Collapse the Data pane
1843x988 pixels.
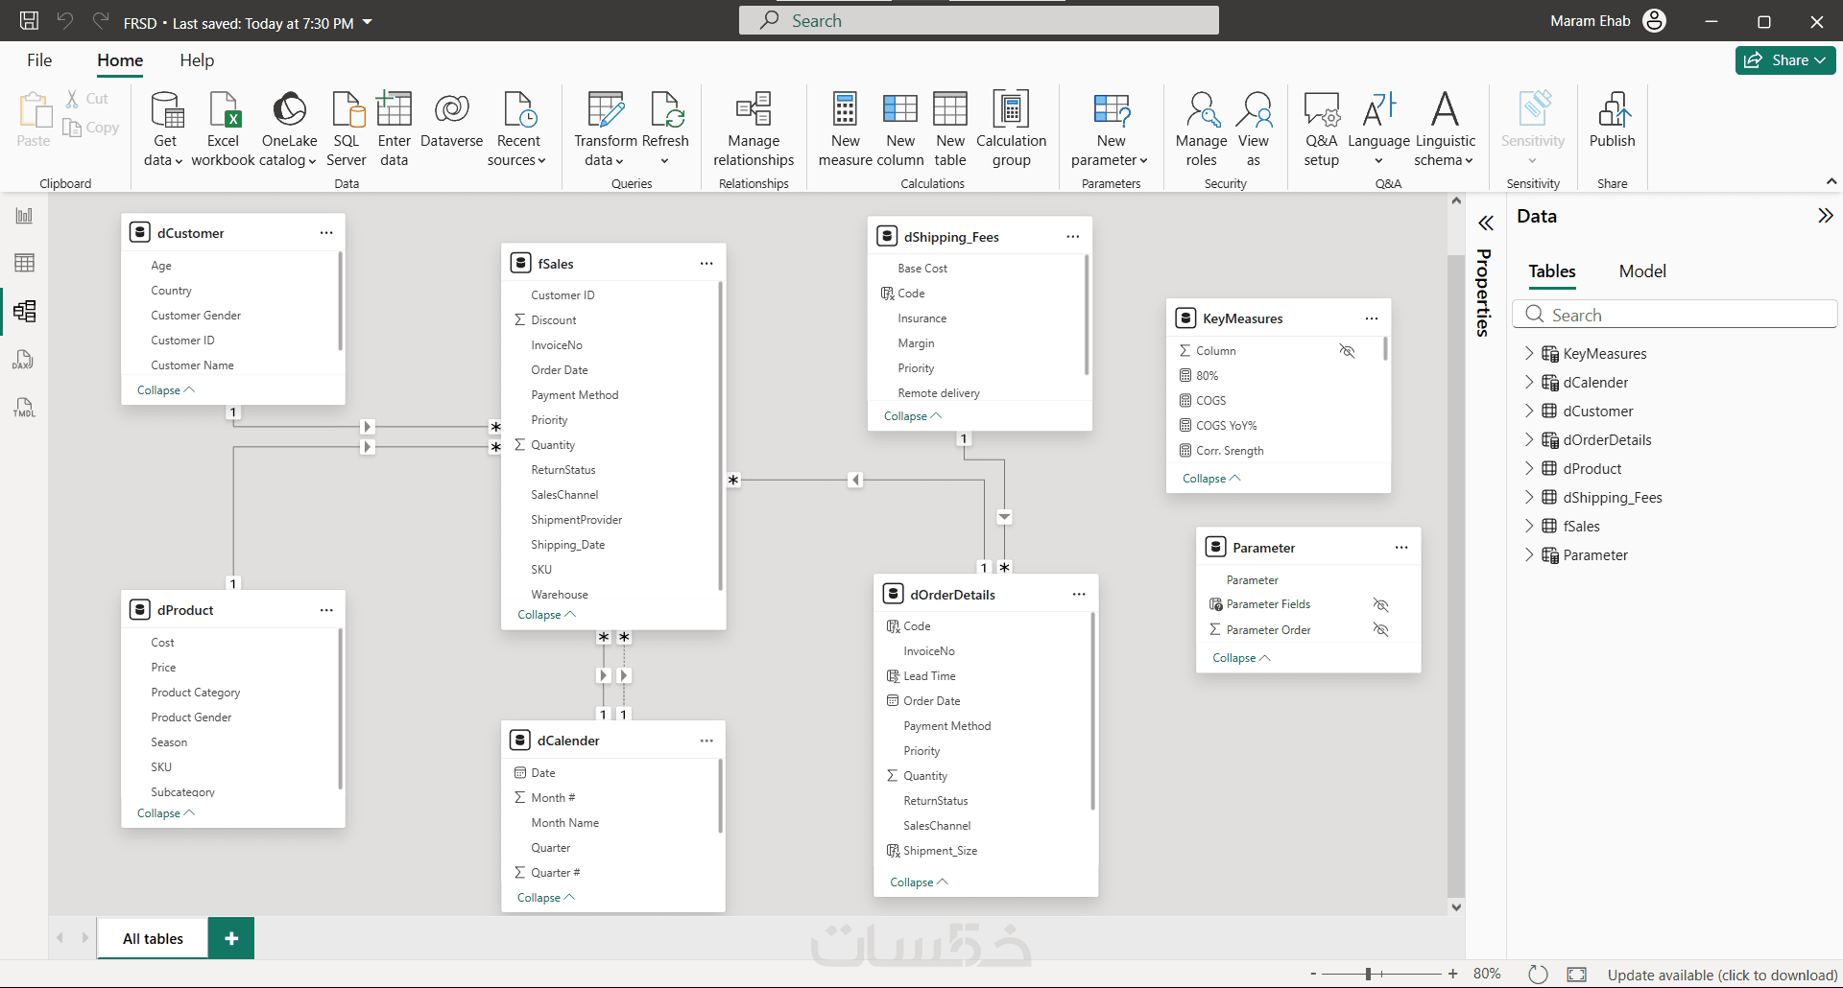pyautogui.click(x=1825, y=216)
